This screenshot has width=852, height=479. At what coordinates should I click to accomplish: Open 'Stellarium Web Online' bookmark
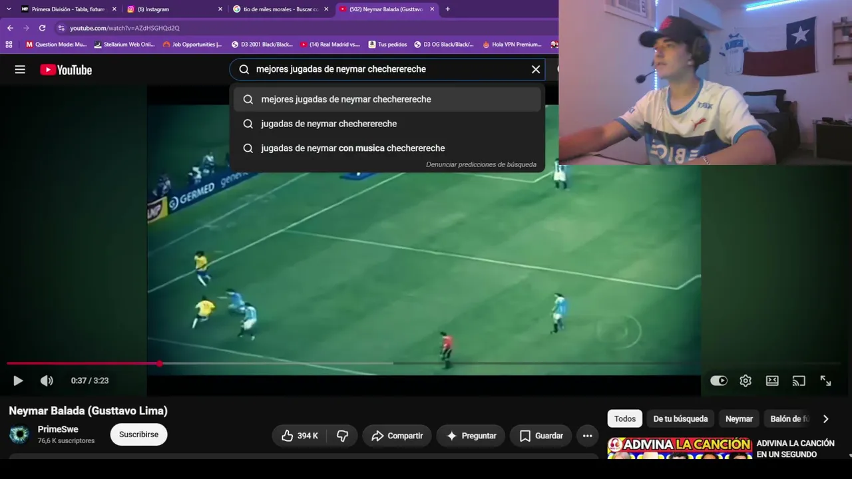124,45
